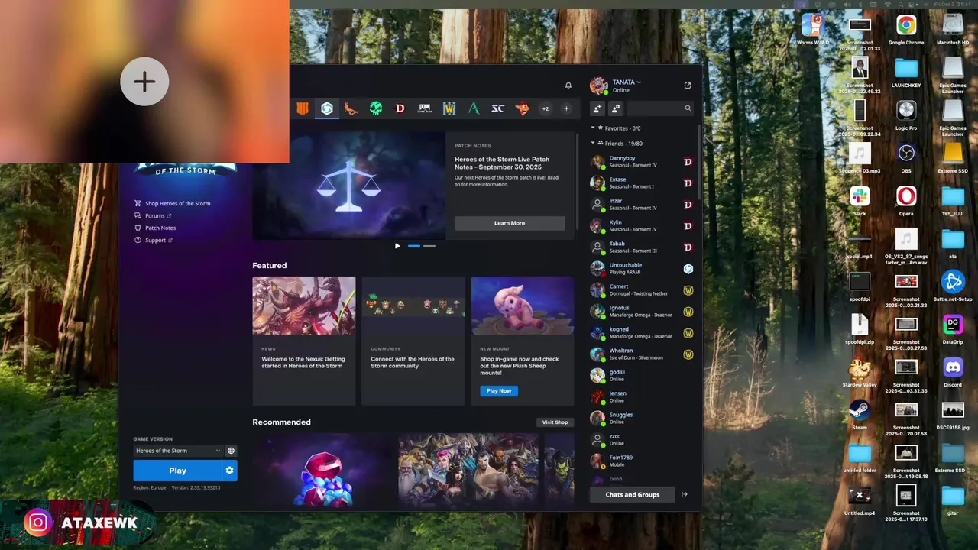Screen dimensions: 978x550
Task: Open the TANATA profile status dropdown
Action: (x=626, y=82)
